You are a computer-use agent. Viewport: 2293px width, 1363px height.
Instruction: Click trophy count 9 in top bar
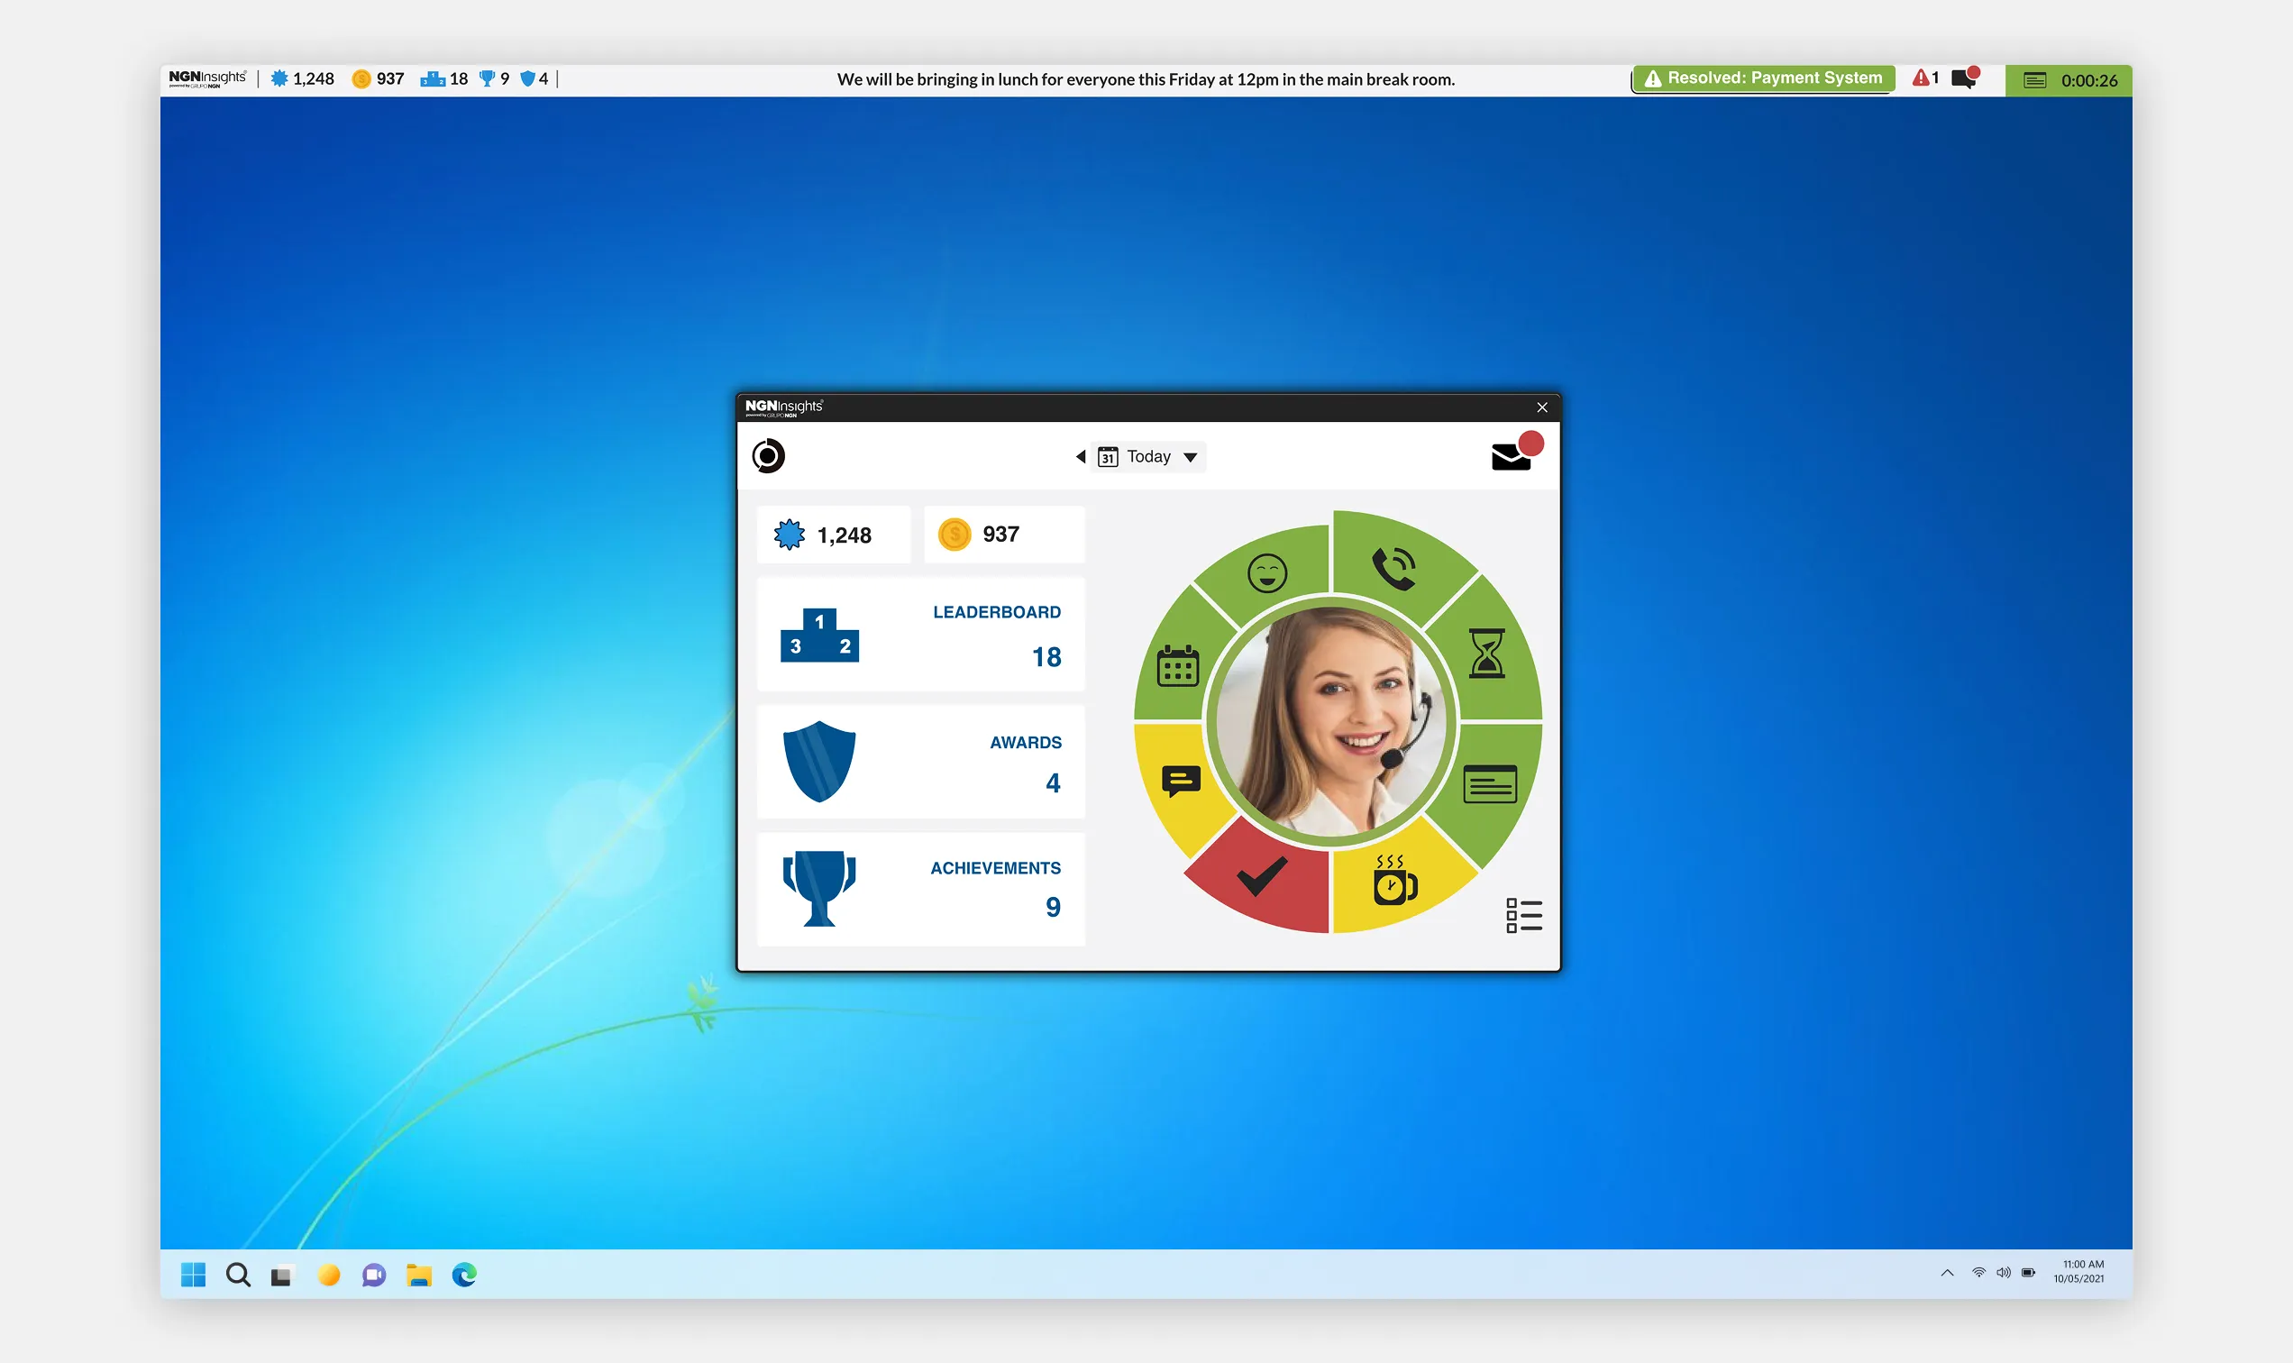click(495, 79)
